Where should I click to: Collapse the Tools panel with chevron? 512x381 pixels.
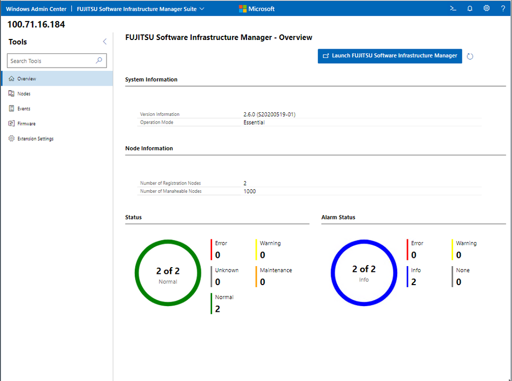[105, 42]
